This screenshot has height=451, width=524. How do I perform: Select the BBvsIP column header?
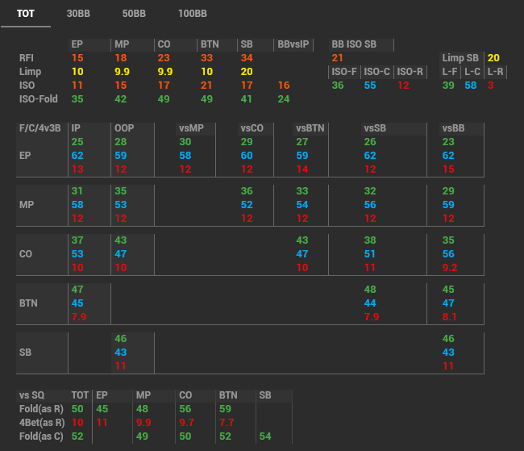(294, 44)
